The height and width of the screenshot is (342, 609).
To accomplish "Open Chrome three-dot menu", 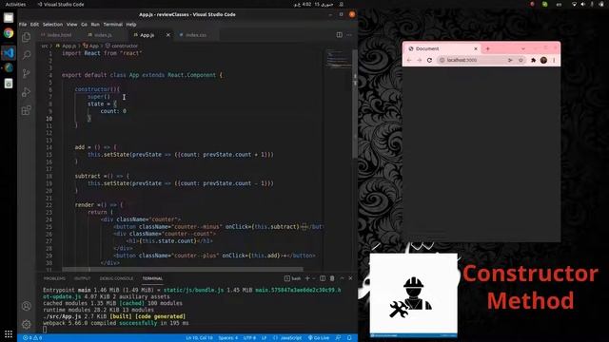I will click(x=554, y=60).
